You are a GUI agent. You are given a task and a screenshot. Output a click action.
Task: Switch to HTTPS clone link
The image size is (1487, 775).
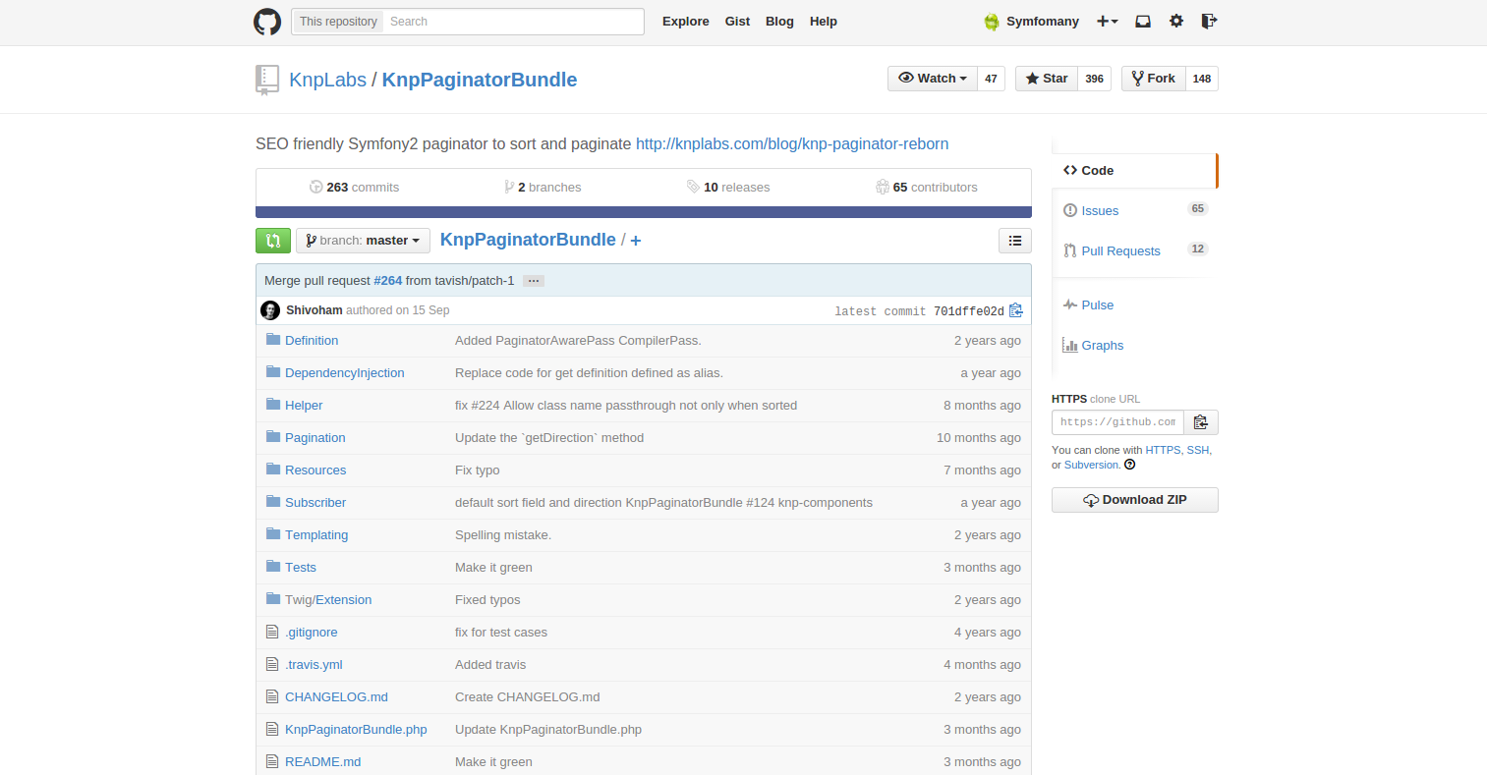pos(1163,450)
